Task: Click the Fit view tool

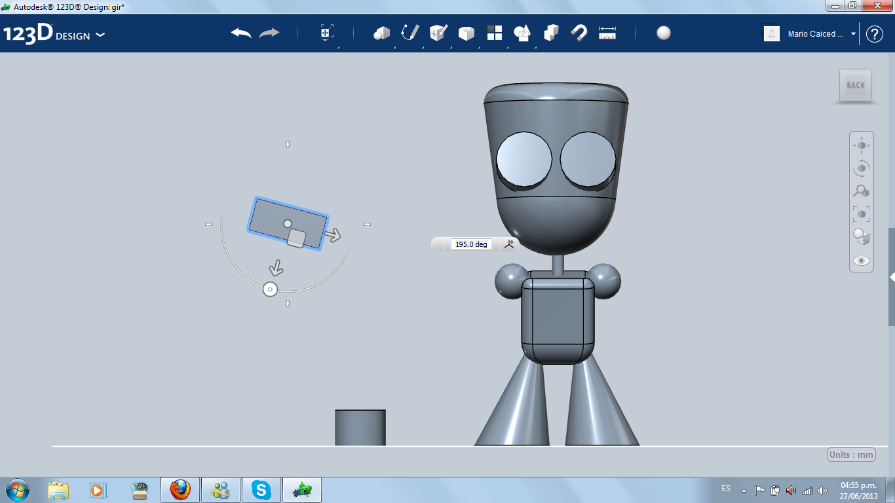Action: click(x=862, y=214)
